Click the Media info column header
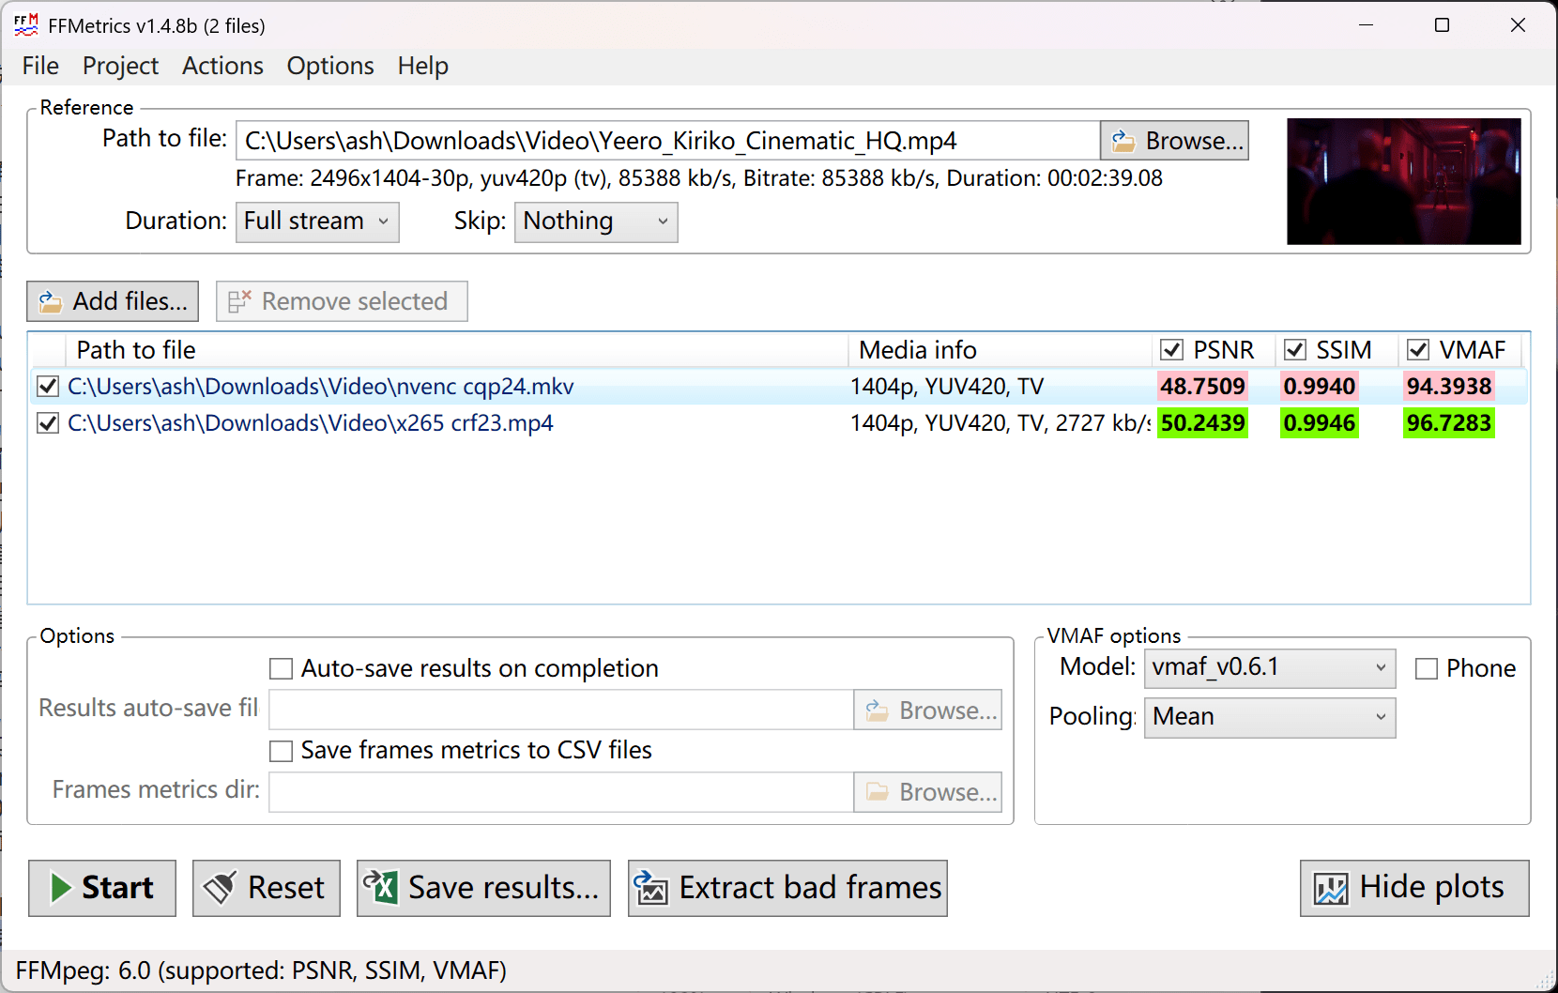1558x993 pixels. point(1000,350)
